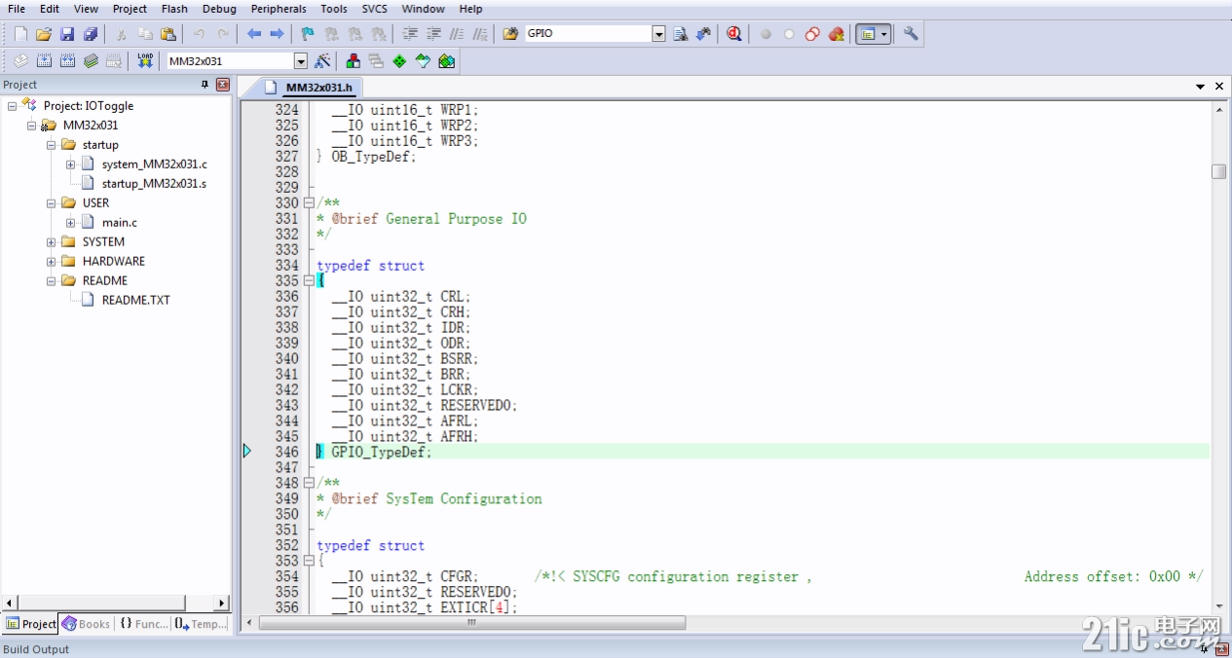1232x658 pixels.
Task: Download code to flash with LOAD icon
Action: click(x=145, y=61)
